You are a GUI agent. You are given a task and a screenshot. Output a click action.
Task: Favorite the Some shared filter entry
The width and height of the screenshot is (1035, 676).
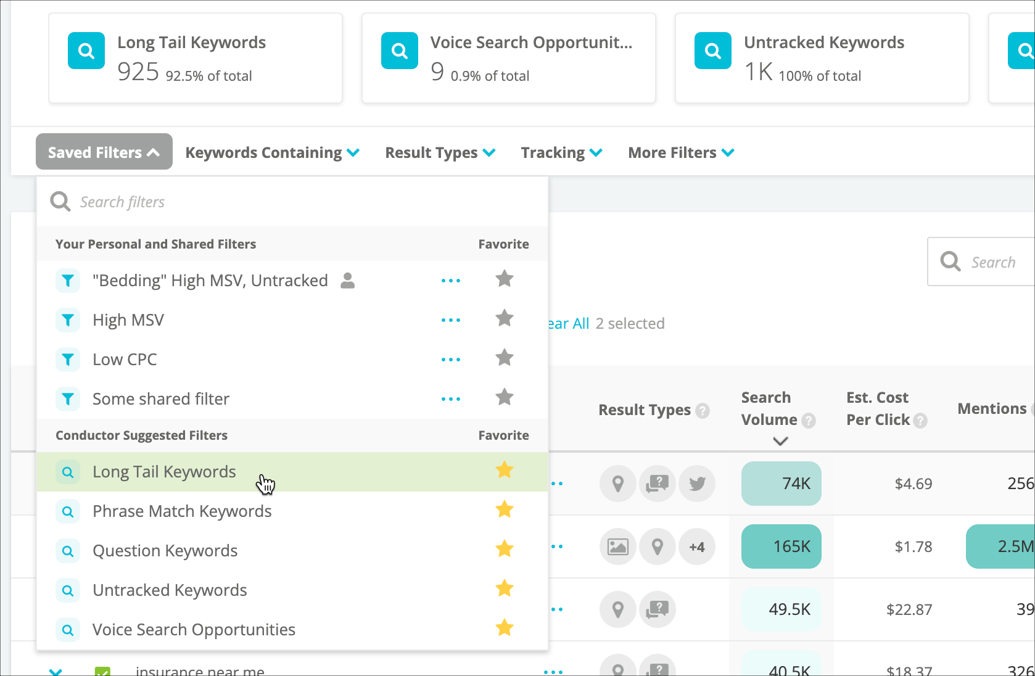pos(505,397)
